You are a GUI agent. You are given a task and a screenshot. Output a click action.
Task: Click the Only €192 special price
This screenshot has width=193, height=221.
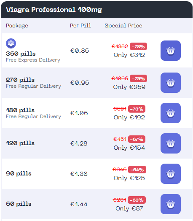point(129,117)
